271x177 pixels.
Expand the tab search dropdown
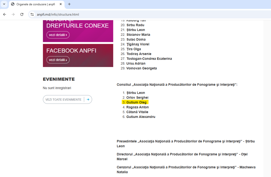pyautogui.click(x=4, y=4)
